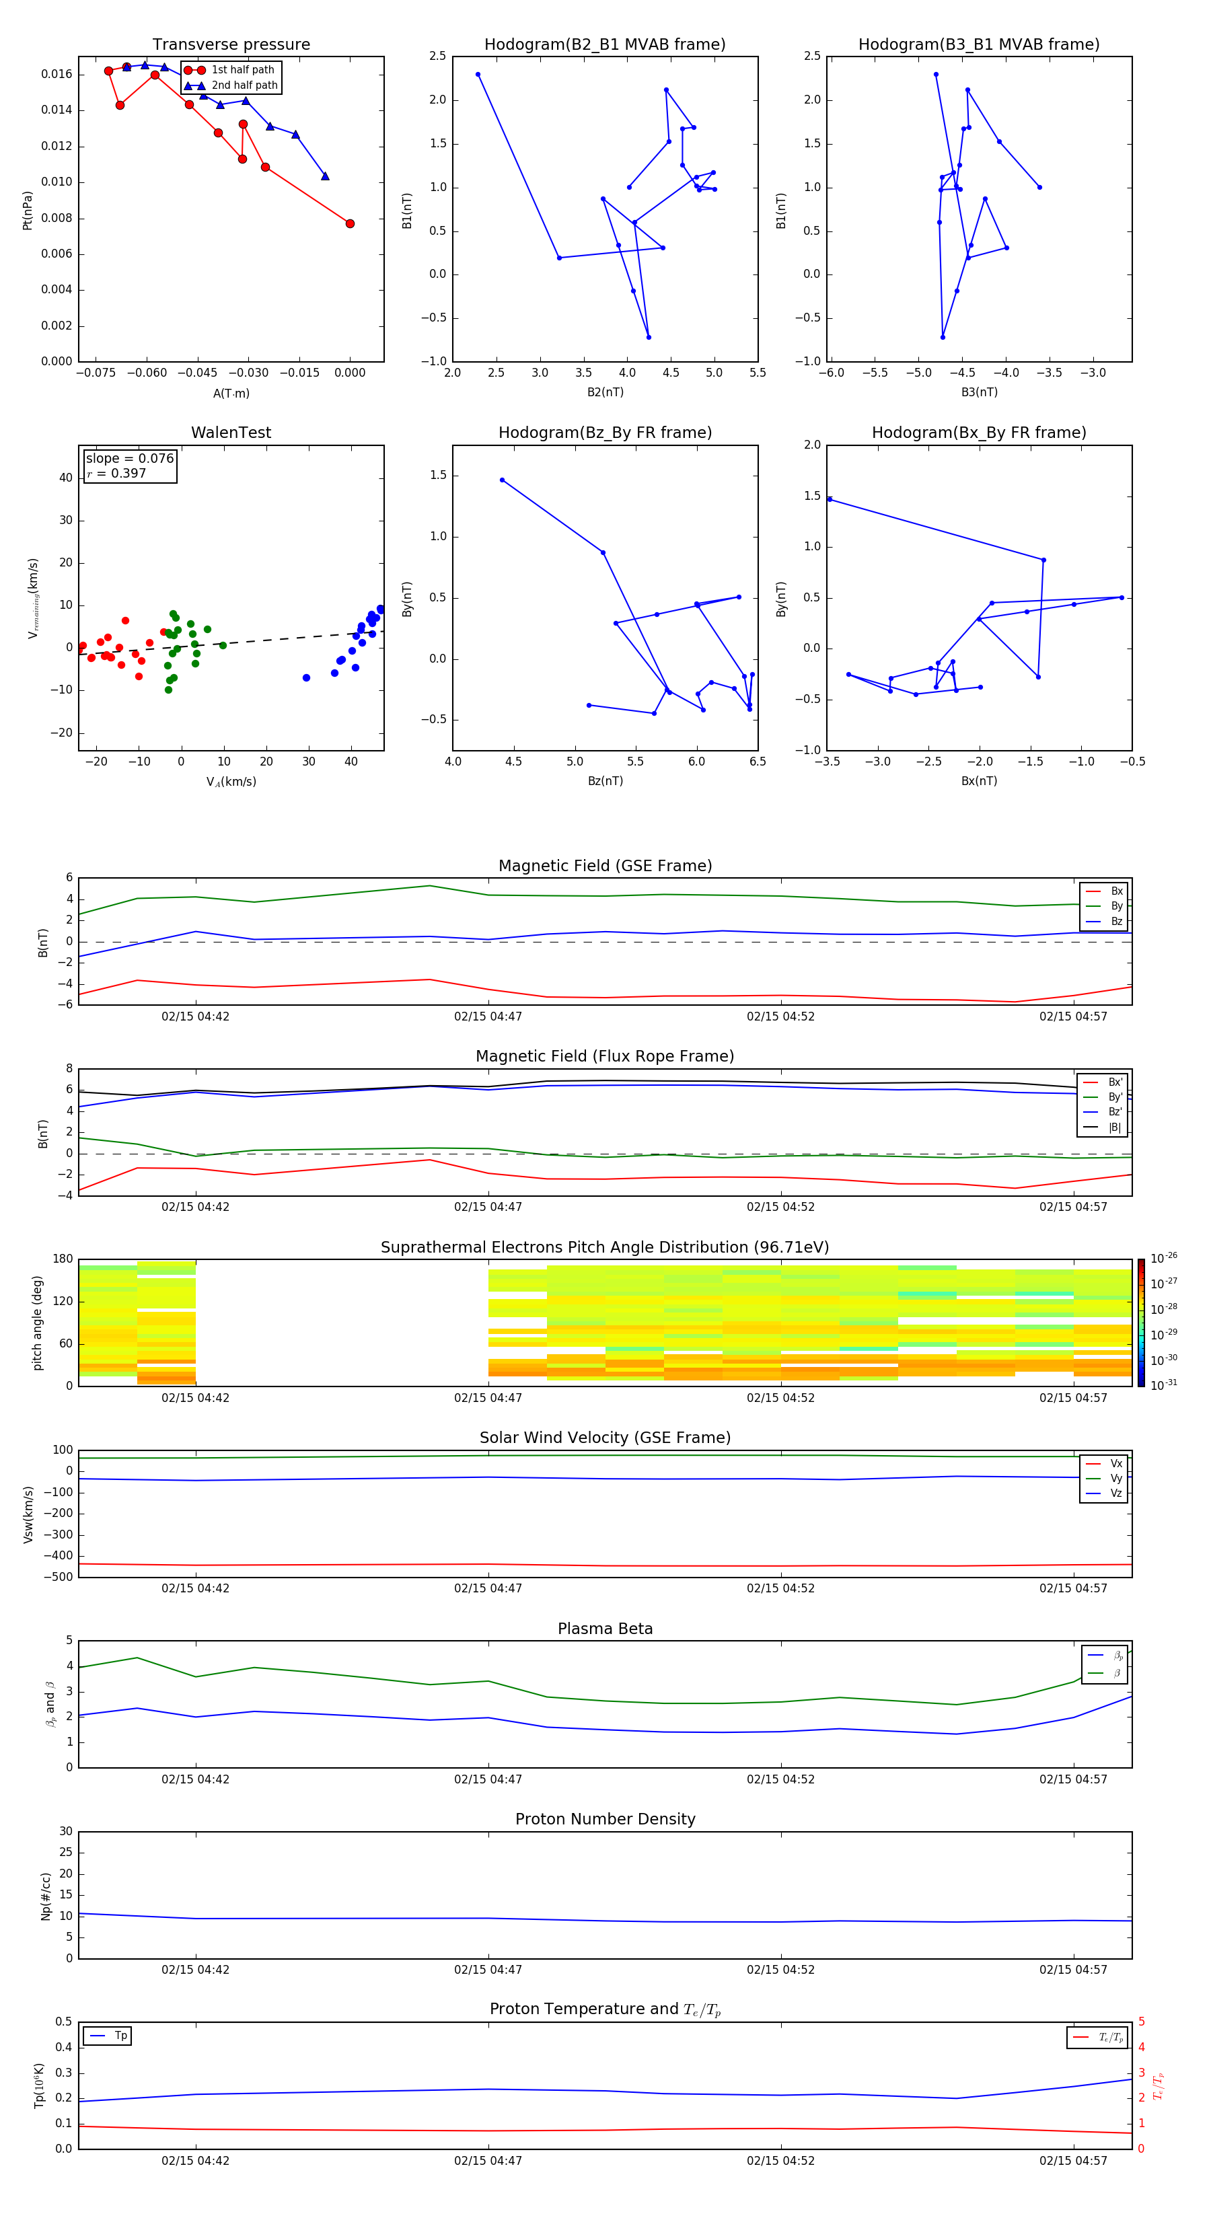Screen dimensions: 1211x2220
Task: Click the 'Bx' legend entry in GSE magnetic field
Action: point(1104,891)
